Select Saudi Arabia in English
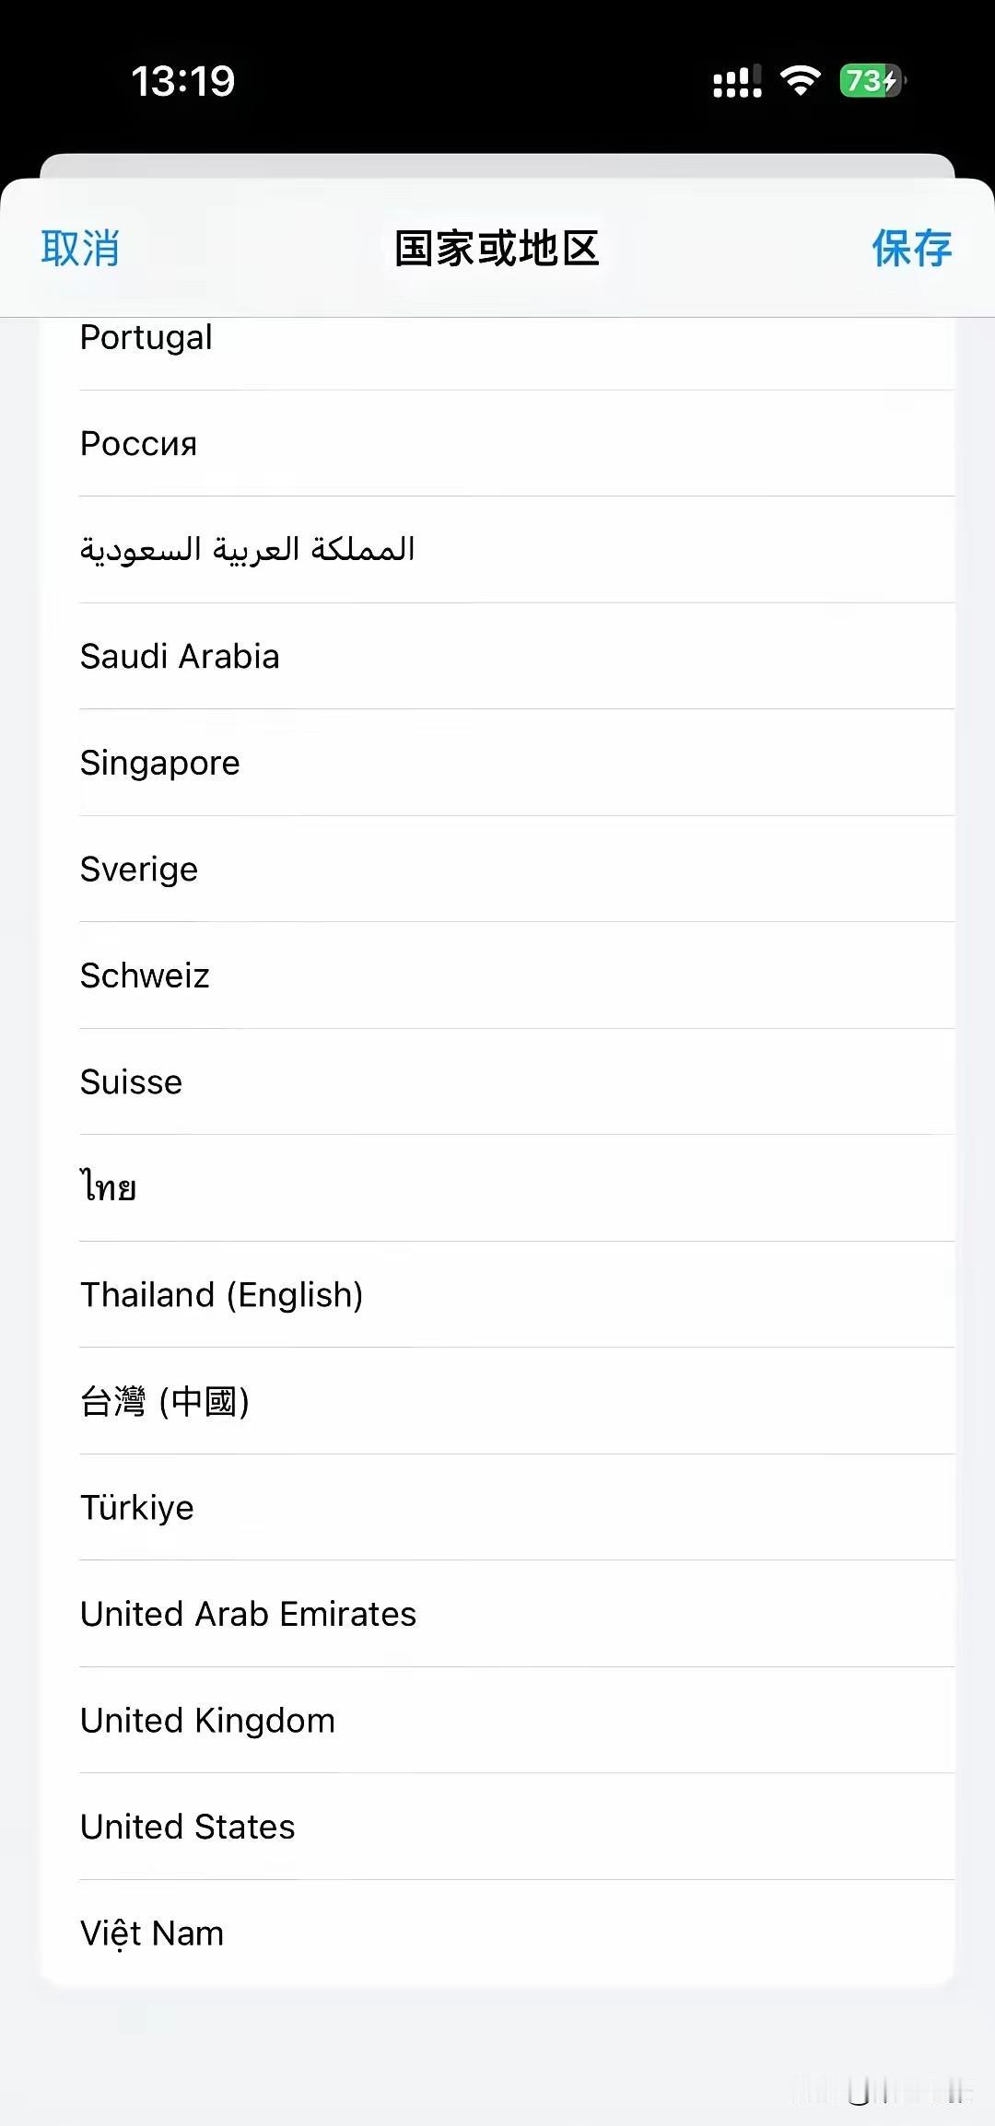Screen dimensions: 995x2126 click(x=497, y=656)
